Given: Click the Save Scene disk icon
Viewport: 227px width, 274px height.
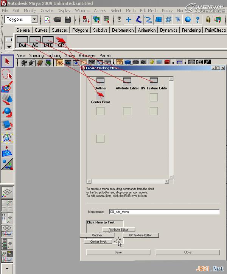Looking at the screenshot, I should tap(68, 20).
